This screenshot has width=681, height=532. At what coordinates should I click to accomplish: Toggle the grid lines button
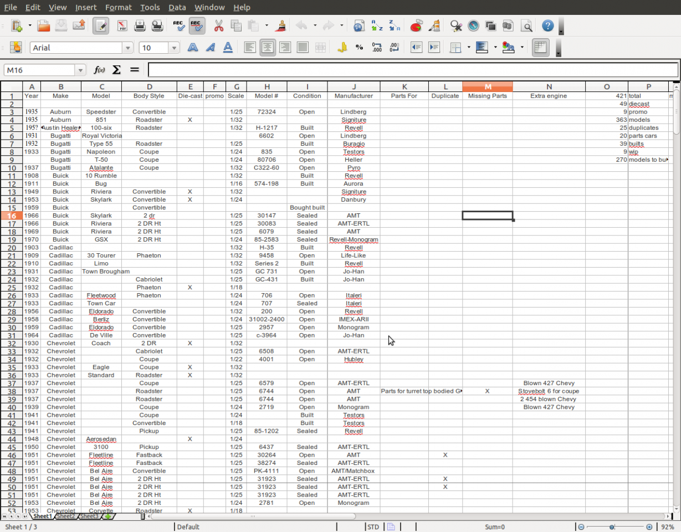click(x=540, y=48)
